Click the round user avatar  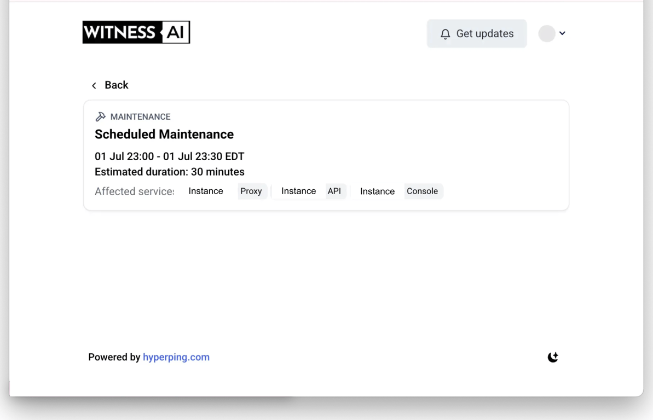tap(547, 33)
